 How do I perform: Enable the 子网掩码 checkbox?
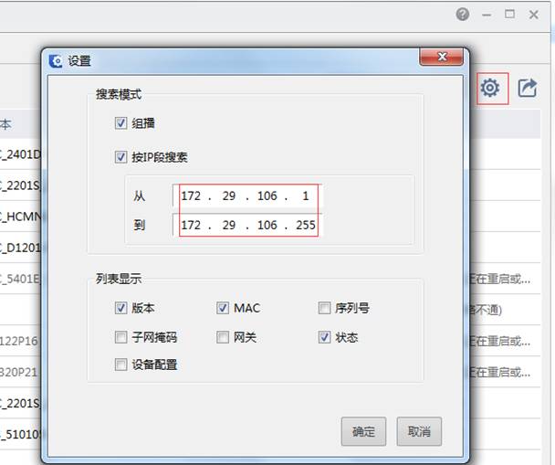[121, 337]
